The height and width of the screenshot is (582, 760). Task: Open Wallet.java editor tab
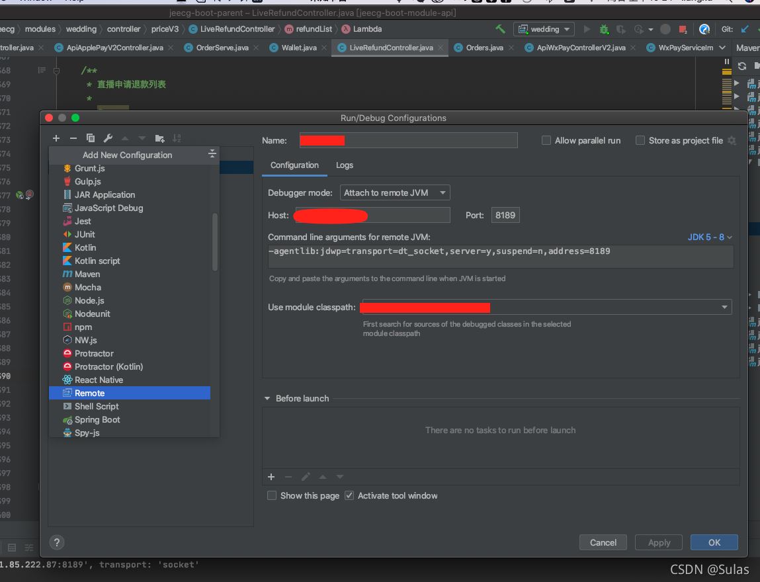[x=299, y=48]
